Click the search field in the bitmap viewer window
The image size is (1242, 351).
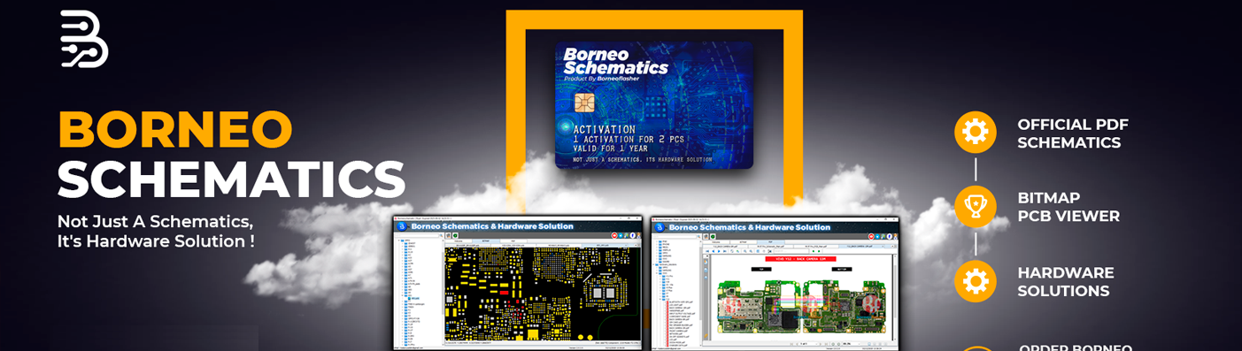click(x=420, y=235)
